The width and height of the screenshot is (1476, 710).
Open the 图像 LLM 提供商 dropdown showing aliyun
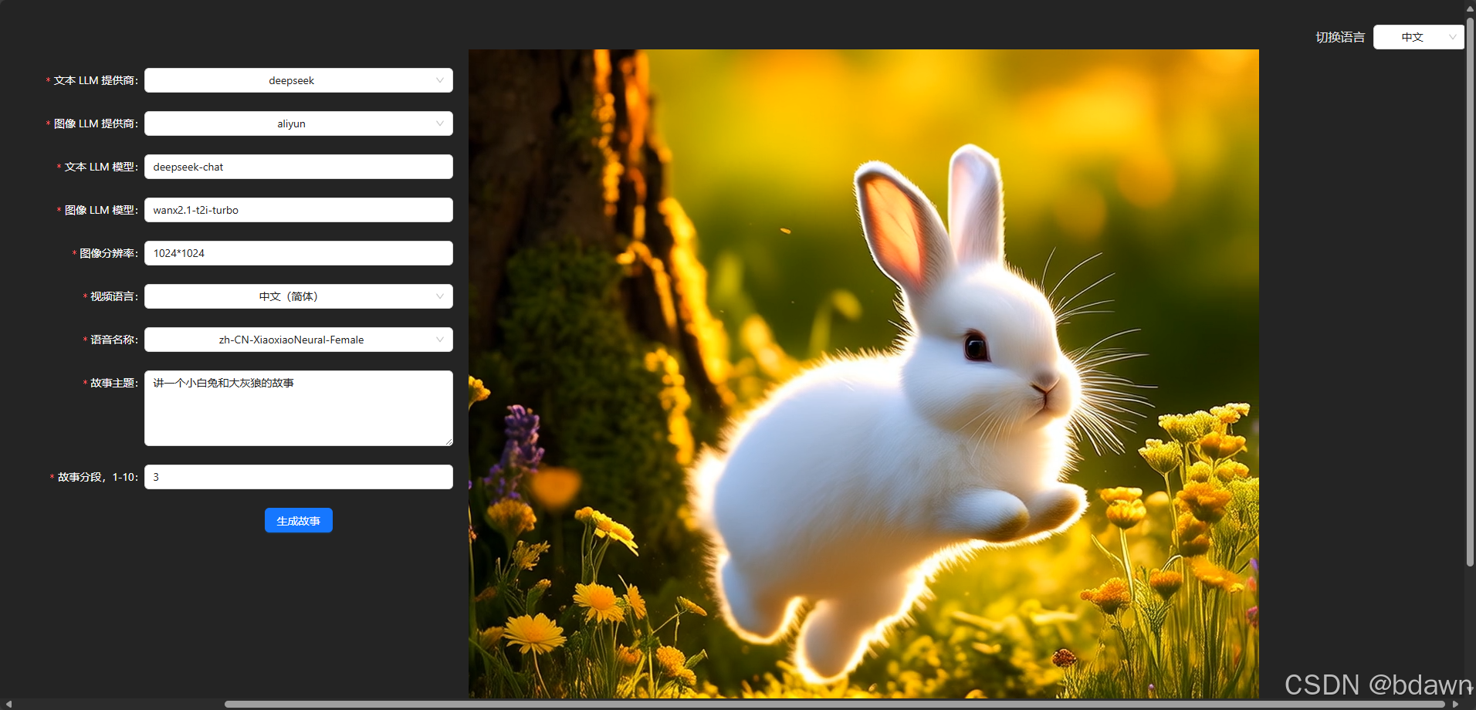(x=298, y=123)
